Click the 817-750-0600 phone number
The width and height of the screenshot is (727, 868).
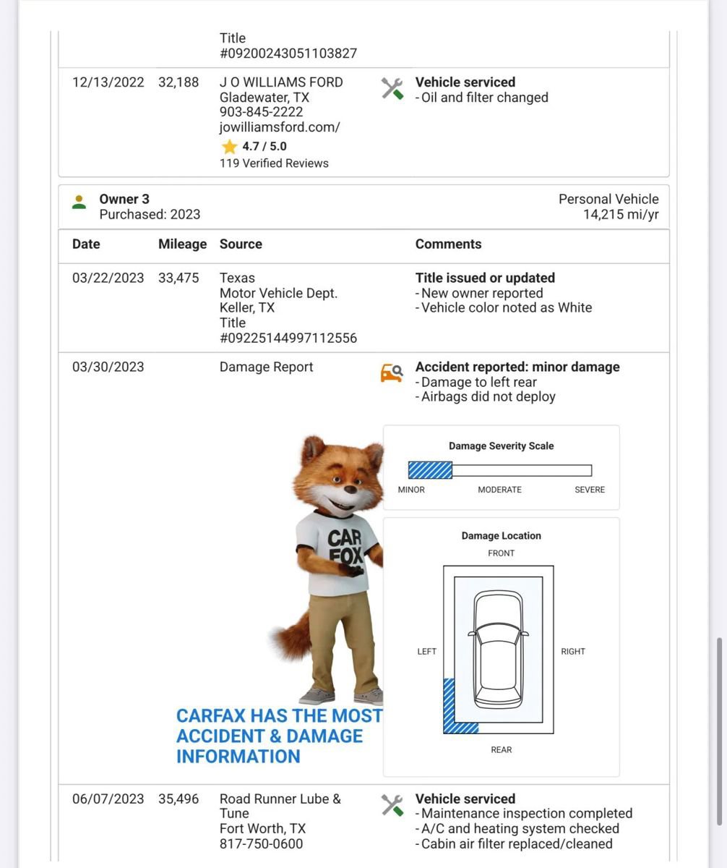point(261,844)
